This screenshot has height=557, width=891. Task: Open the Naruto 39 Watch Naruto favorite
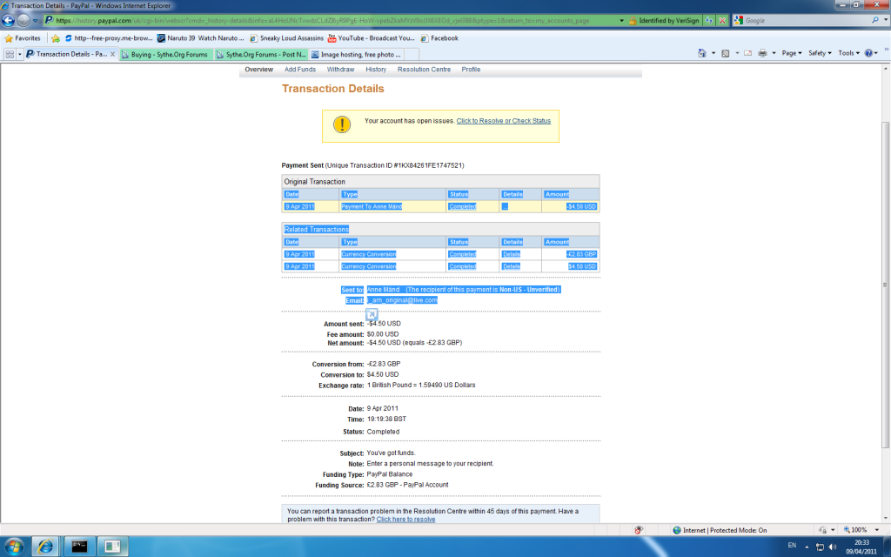point(201,38)
